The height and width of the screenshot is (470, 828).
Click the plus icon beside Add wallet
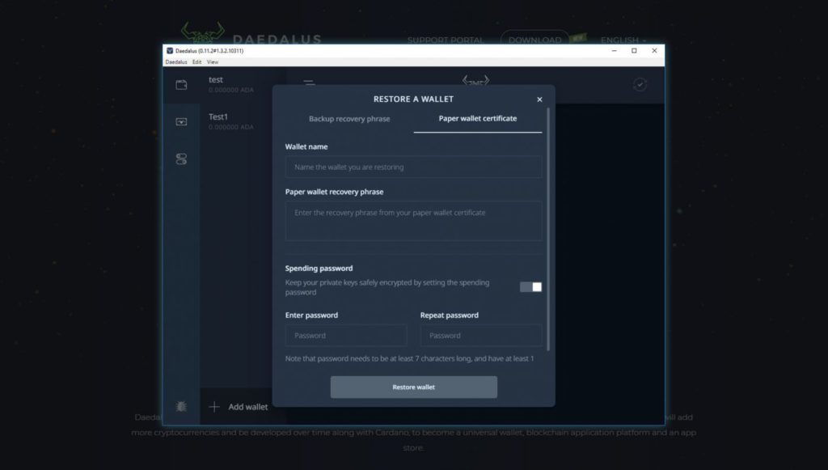213,407
